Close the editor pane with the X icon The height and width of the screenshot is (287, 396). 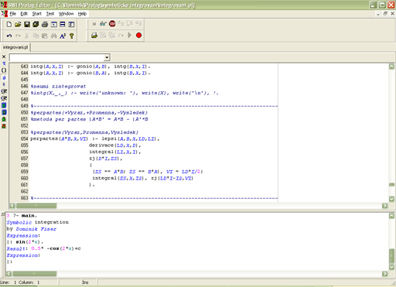4,56
